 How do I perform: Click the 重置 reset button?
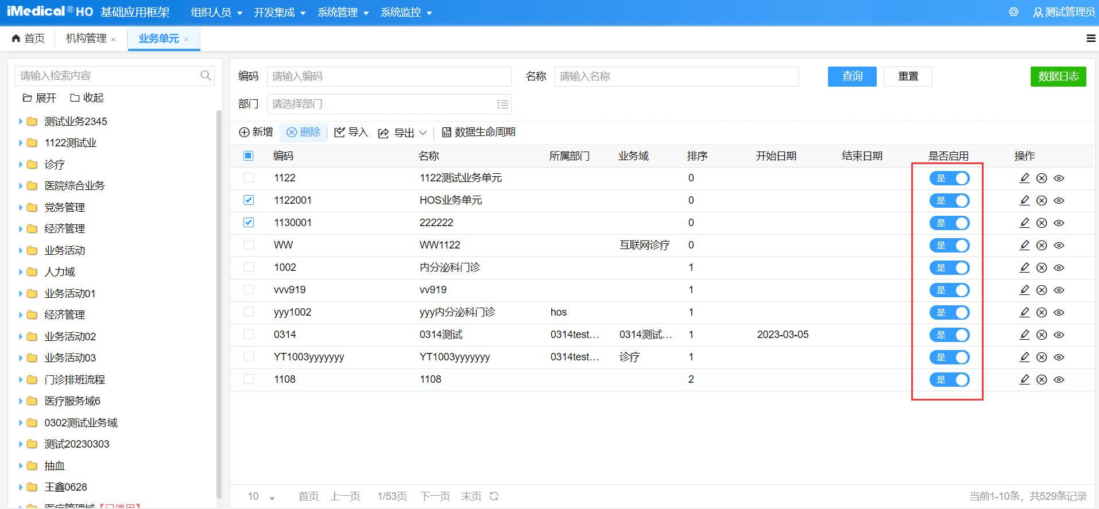(908, 76)
